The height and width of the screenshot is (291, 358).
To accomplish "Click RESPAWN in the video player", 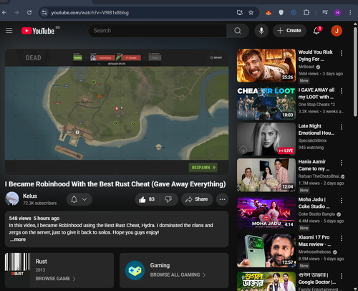I will (x=203, y=168).
